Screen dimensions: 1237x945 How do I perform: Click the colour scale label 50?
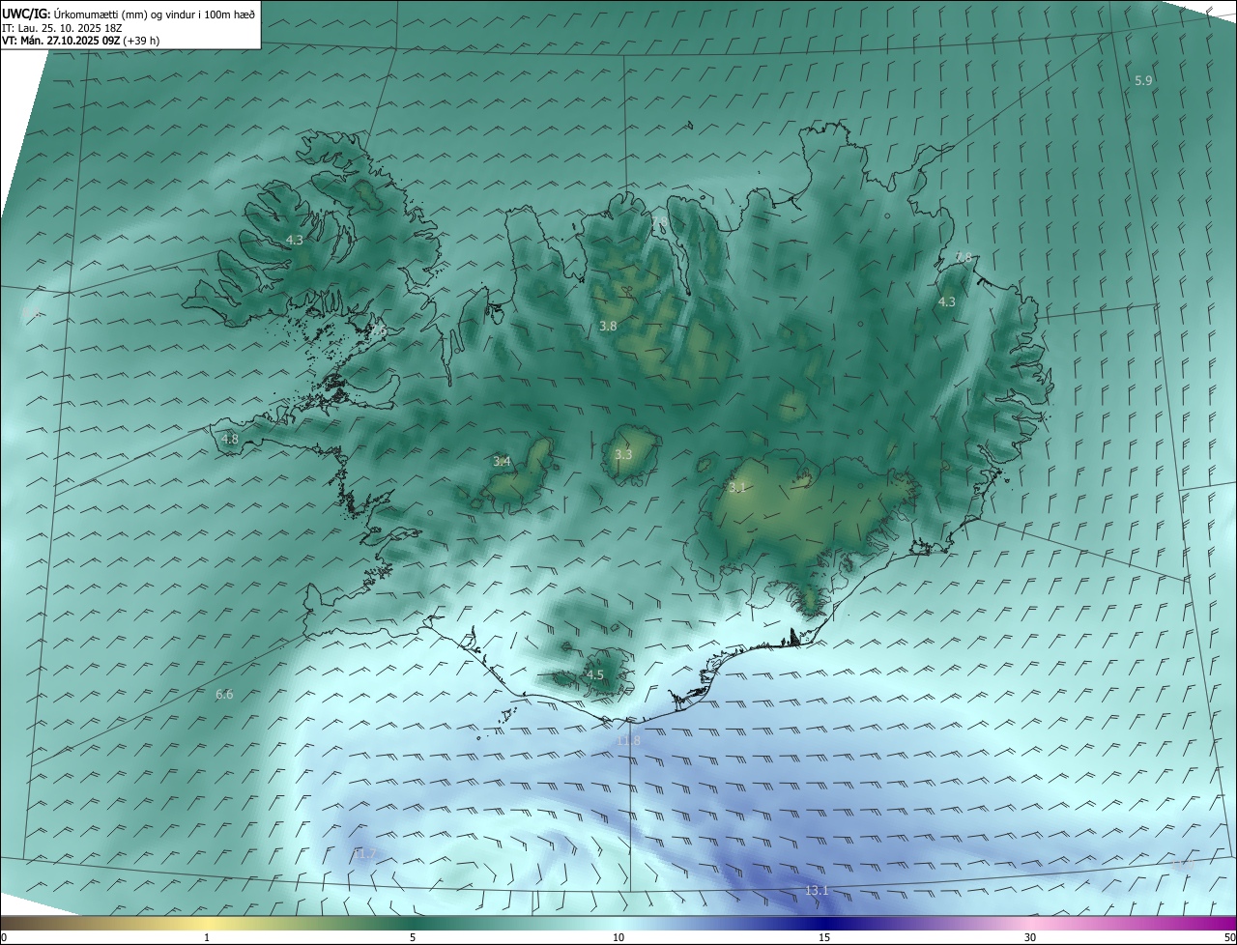coord(1229,938)
